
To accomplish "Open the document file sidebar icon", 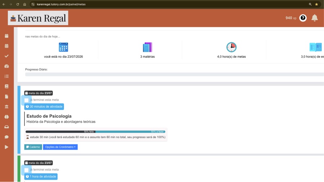I will point(6,97).
